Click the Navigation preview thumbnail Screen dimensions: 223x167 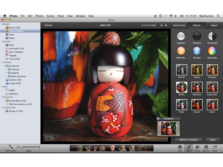168,129
